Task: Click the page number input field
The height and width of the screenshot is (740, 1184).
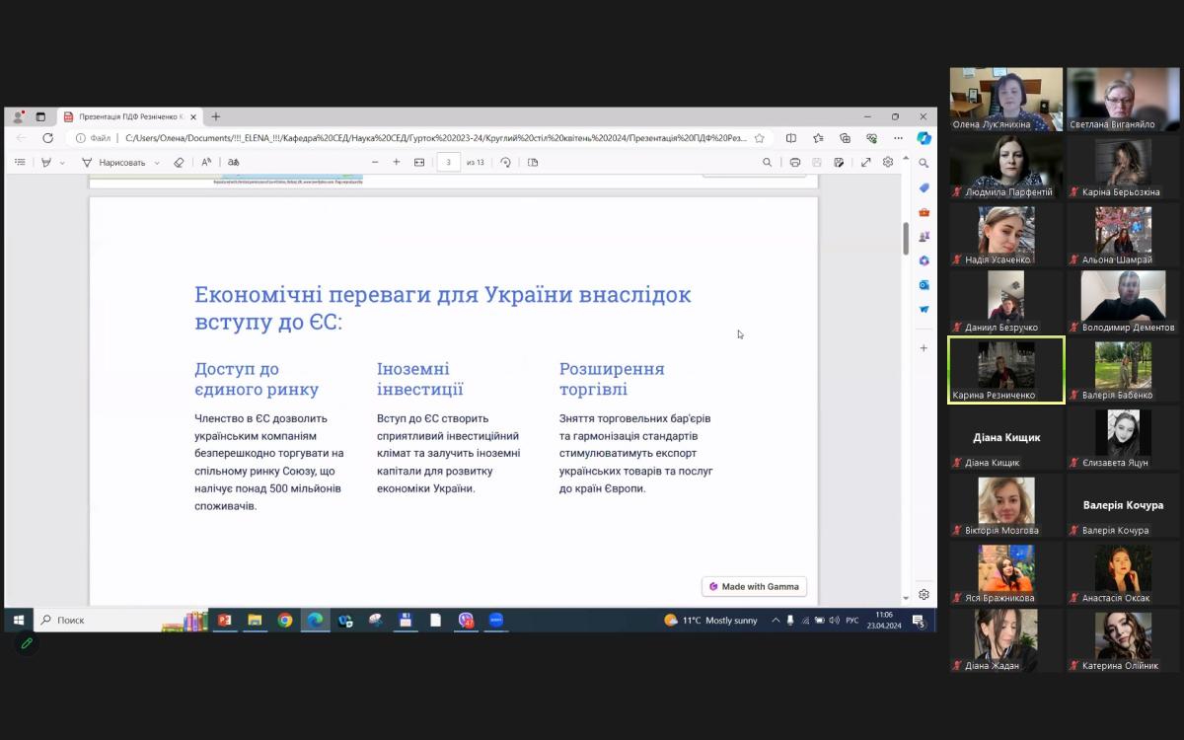Action: [449, 163]
